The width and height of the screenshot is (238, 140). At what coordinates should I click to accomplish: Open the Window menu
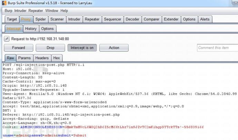tap(52, 11)
